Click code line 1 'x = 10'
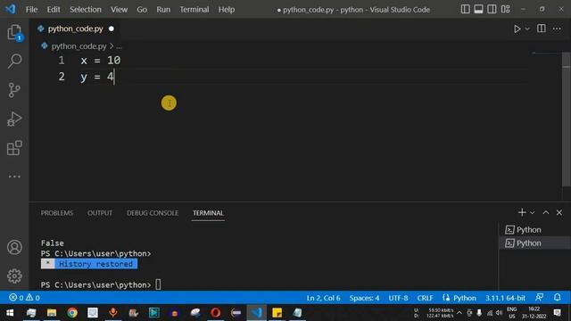 pos(101,61)
